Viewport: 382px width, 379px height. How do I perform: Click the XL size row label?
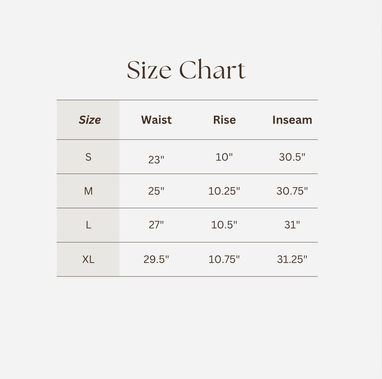(x=88, y=259)
